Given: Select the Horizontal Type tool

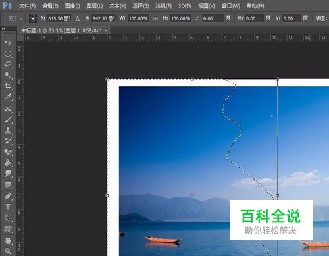Looking at the screenshot, I should click(8, 207).
